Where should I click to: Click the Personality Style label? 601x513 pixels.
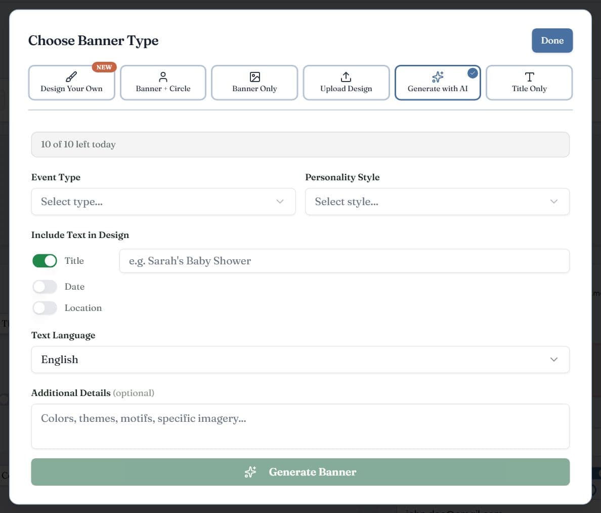[x=342, y=177]
